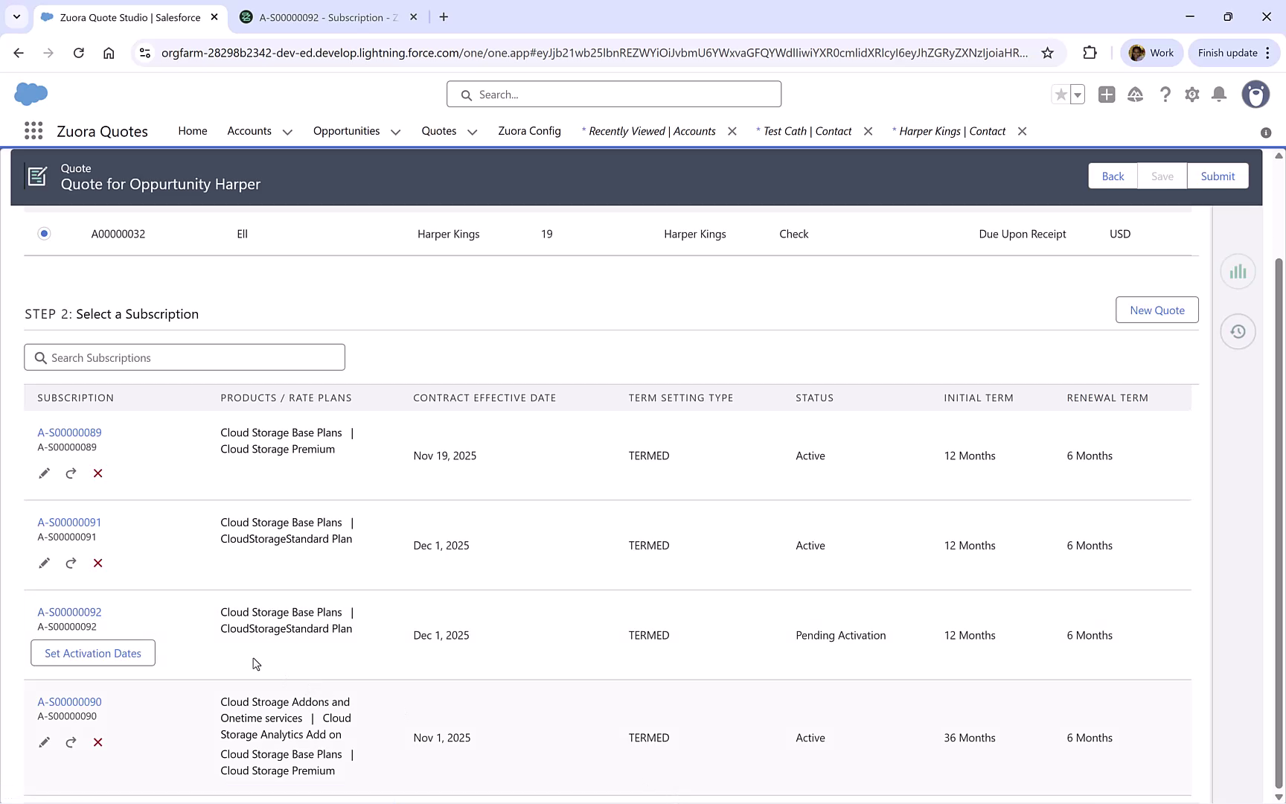The width and height of the screenshot is (1286, 804).
Task: Expand the Opportunities navigation dropdown chevron
Action: 395,132
